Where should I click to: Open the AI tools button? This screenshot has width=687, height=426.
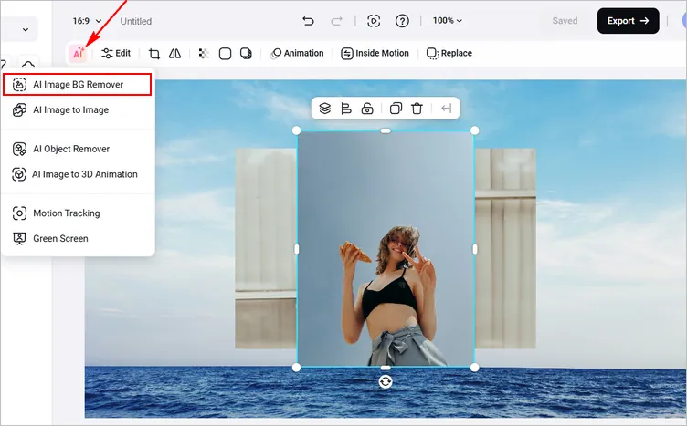[x=78, y=53]
